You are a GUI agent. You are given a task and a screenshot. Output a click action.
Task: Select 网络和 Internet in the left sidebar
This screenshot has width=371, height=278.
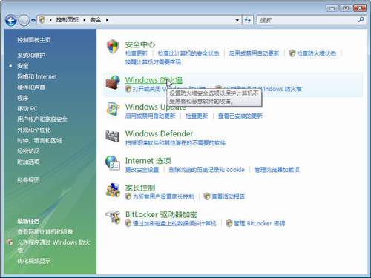pos(37,76)
